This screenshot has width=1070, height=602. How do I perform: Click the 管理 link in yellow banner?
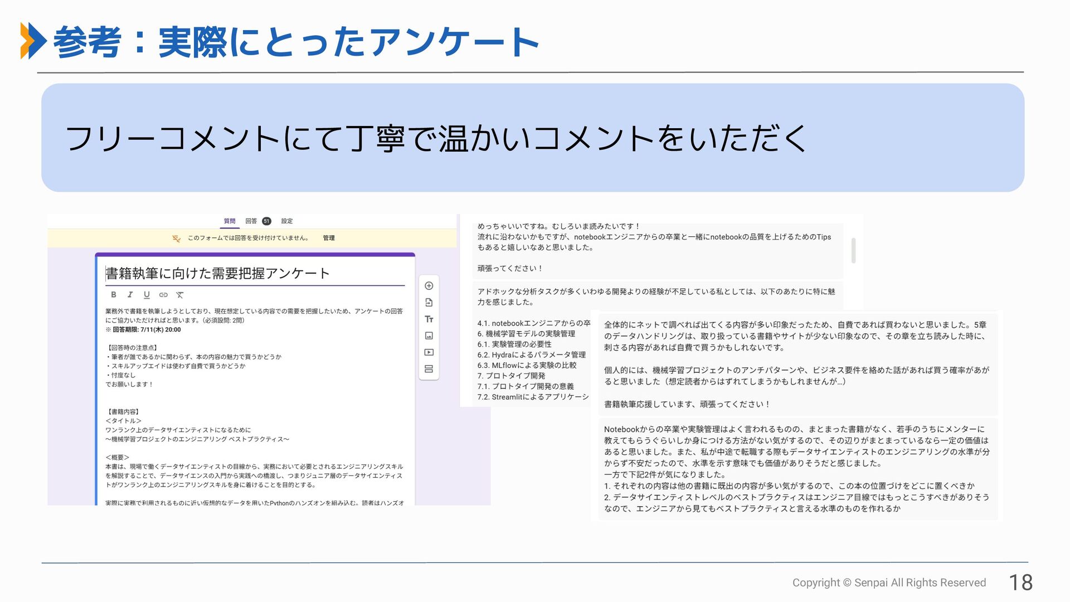[x=329, y=238]
